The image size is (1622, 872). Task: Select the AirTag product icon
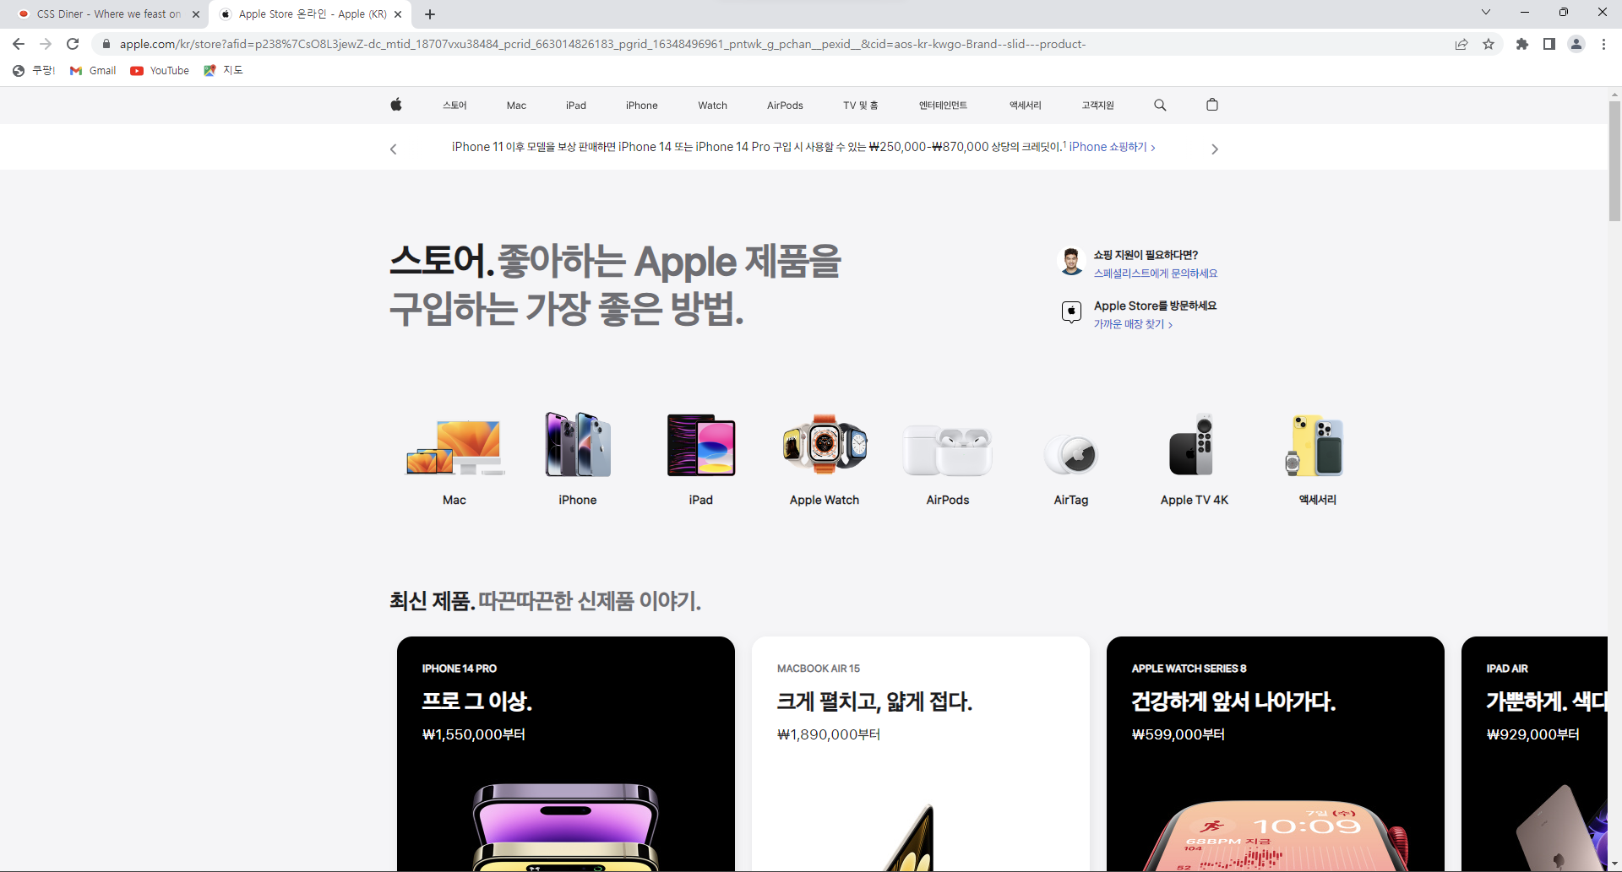pos(1071,454)
